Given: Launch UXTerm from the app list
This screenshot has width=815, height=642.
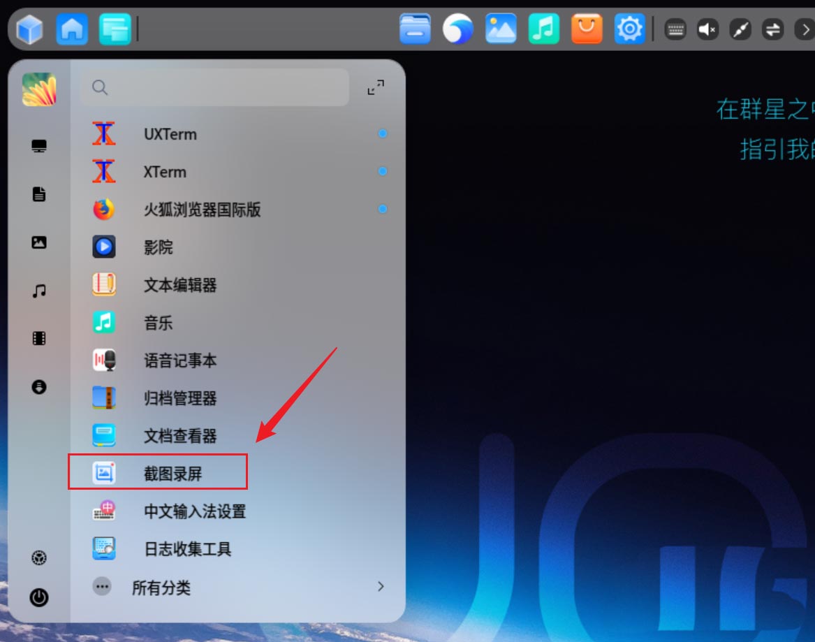Looking at the screenshot, I should click(x=237, y=134).
